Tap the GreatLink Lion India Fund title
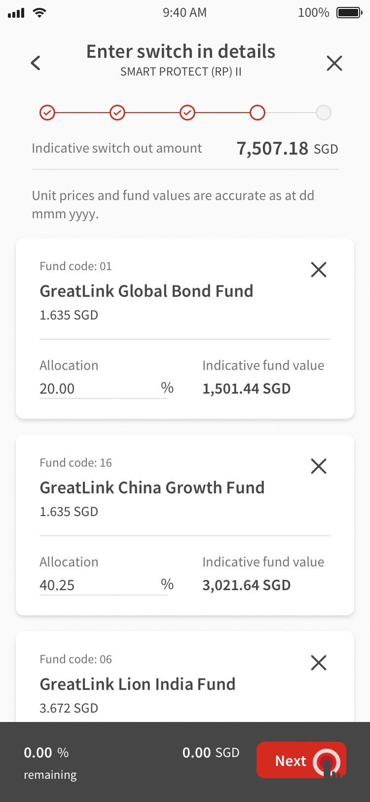The image size is (370, 802). click(x=138, y=684)
